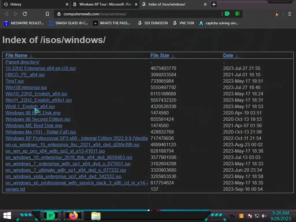This screenshot has height=222, width=296.
Task: Switch to the Windows XP Tour tab
Action: tap(105, 4)
